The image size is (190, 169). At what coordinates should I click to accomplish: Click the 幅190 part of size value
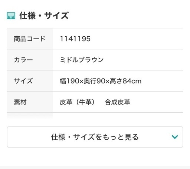pos(69,81)
